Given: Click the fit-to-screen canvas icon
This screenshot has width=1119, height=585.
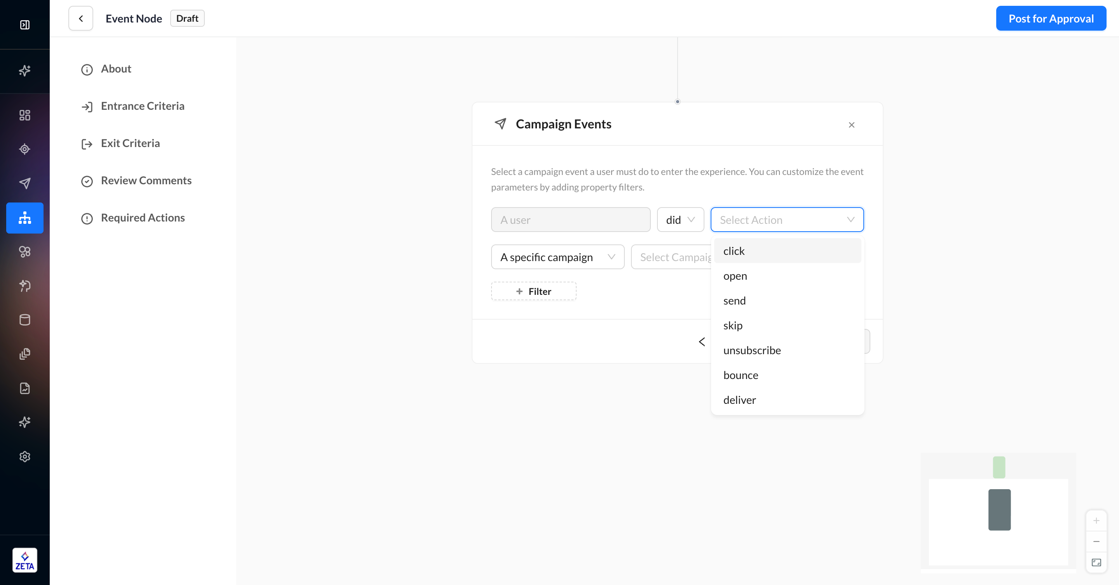Looking at the screenshot, I should pyautogui.click(x=1096, y=562).
